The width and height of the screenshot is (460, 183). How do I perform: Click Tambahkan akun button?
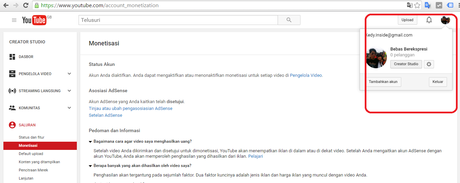point(383,82)
